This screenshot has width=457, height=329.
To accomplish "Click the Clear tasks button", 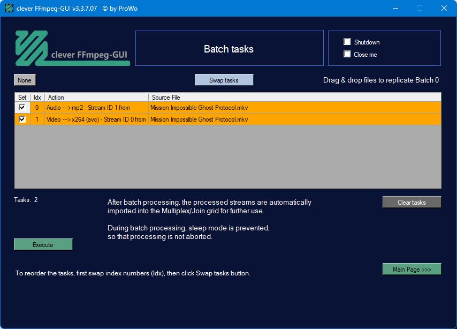I will [x=412, y=202].
